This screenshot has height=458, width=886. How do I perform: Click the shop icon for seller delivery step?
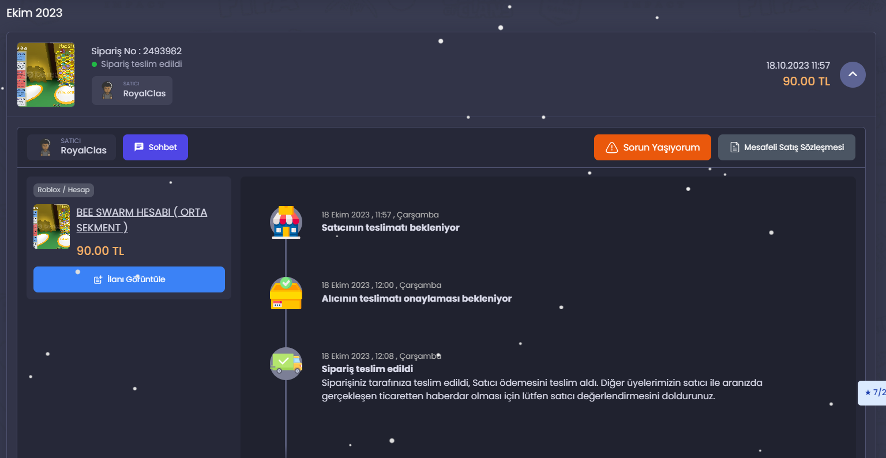(x=286, y=222)
